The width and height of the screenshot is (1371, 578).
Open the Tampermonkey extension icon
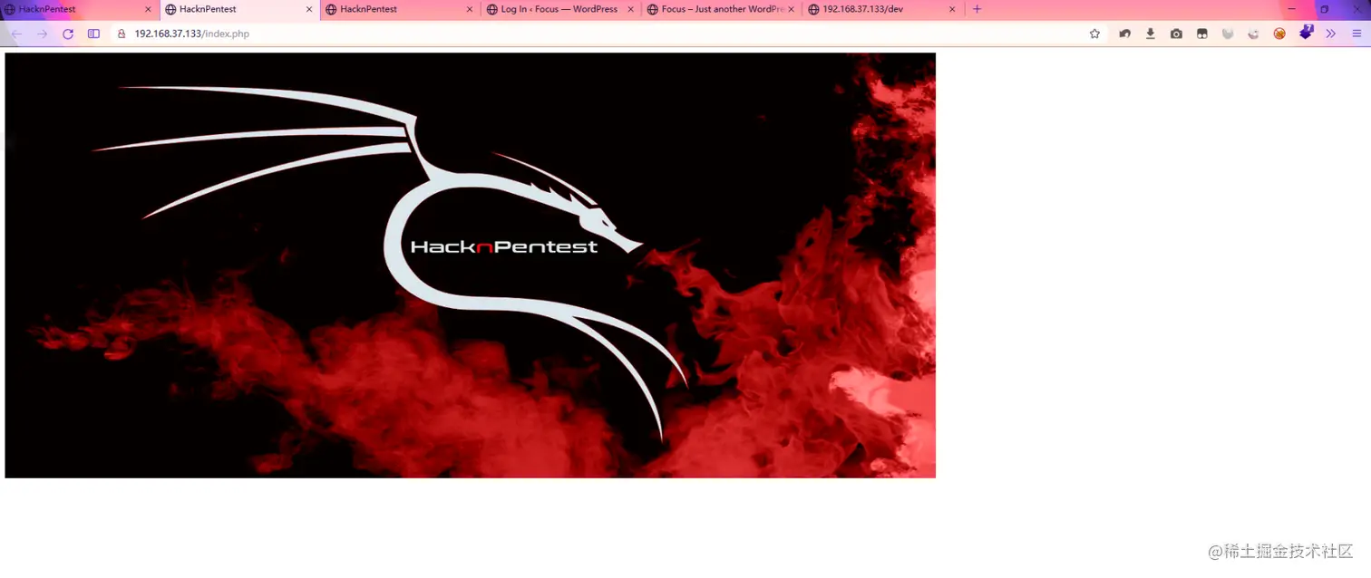tap(1202, 34)
